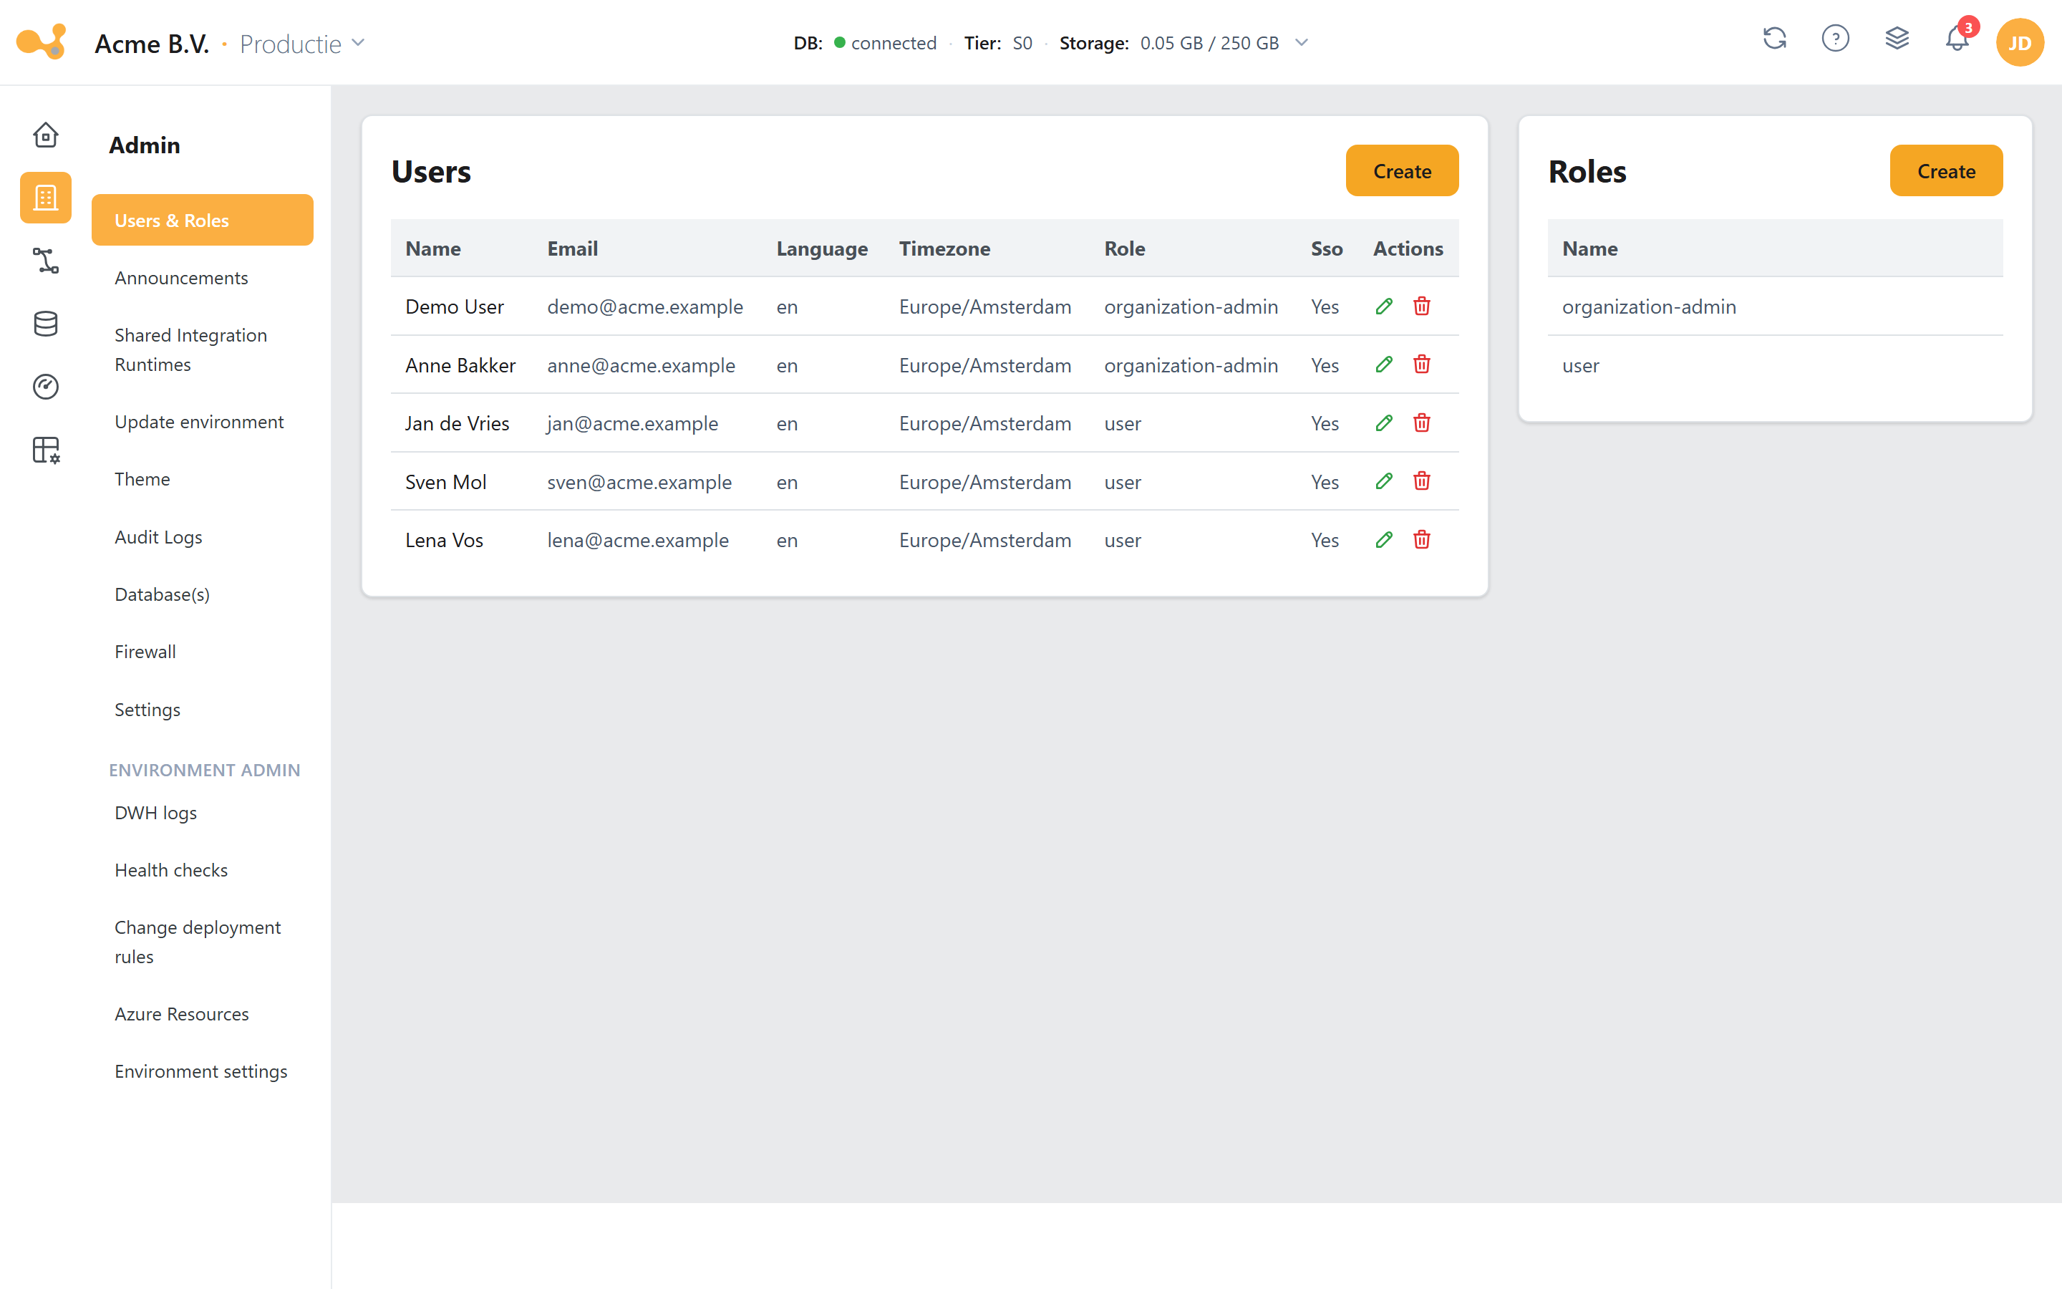
Task: Select the organization-admin role in Roles list
Action: click(x=1775, y=306)
